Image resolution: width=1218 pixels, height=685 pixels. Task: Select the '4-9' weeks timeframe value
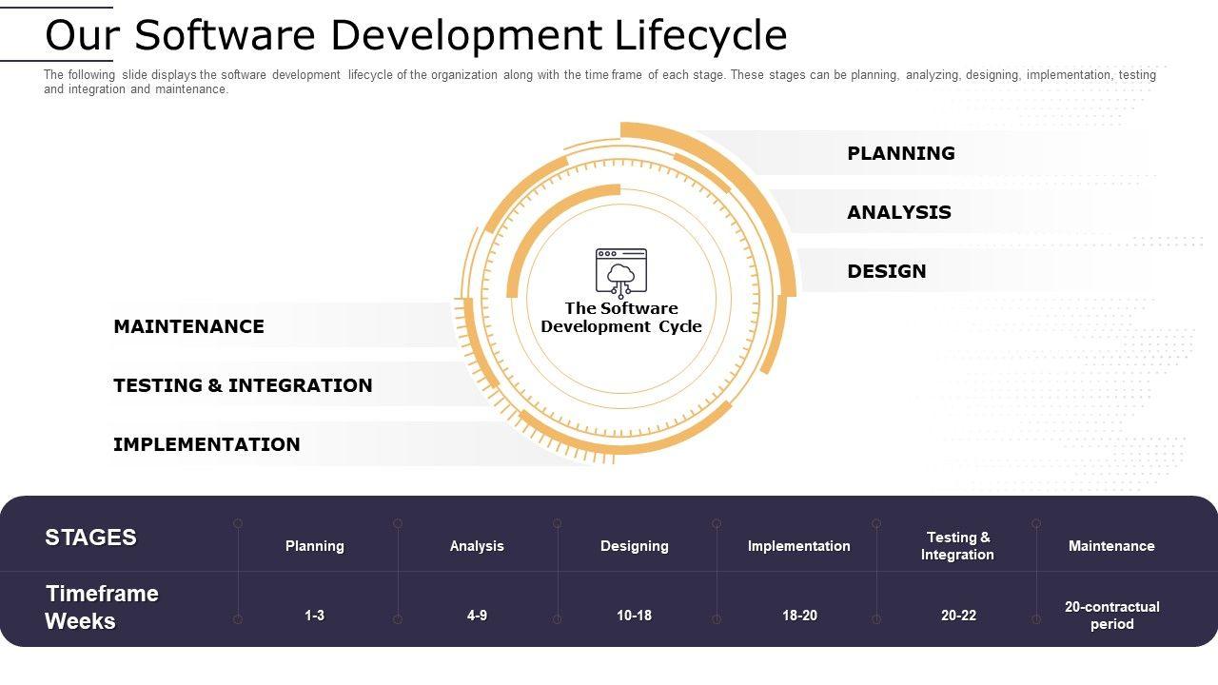[x=477, y=616]
